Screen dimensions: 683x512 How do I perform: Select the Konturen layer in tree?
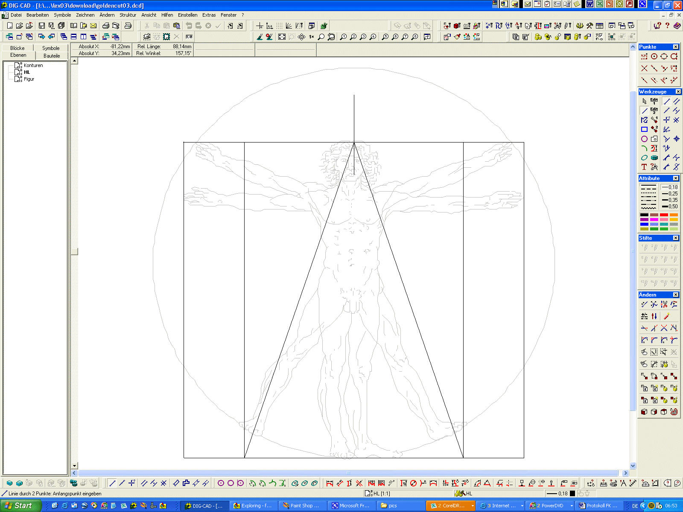(33, 65)
